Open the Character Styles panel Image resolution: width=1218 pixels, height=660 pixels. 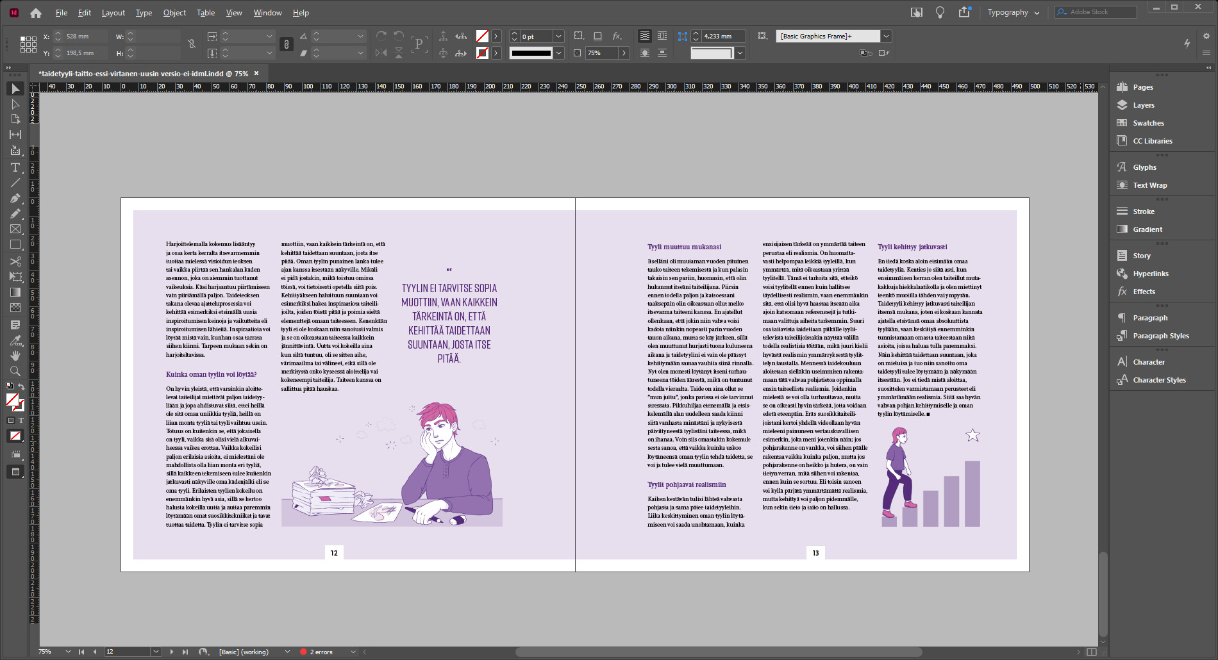pos(1159,380)
